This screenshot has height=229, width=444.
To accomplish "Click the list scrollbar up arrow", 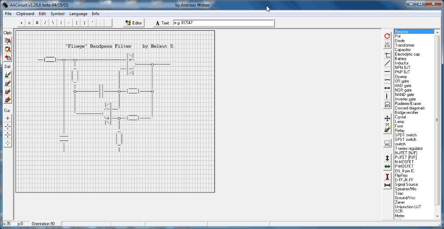I will click(x=436, y=32).
